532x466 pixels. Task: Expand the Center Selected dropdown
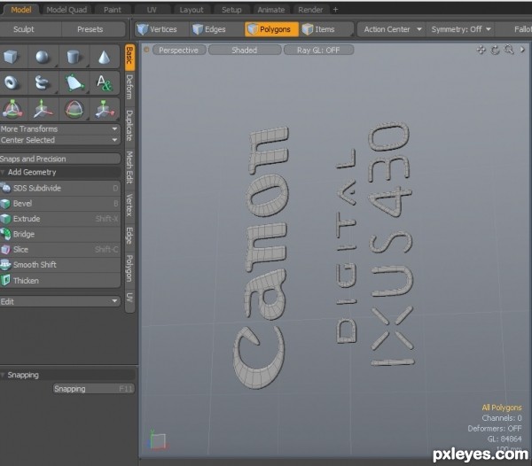pyautogui.click(x=59, y=140)
